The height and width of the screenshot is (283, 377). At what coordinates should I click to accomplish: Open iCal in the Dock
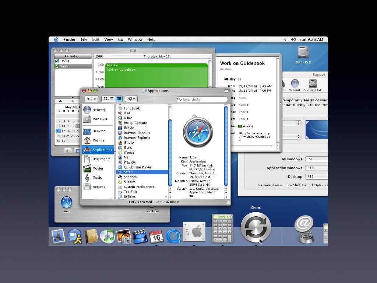156,236
